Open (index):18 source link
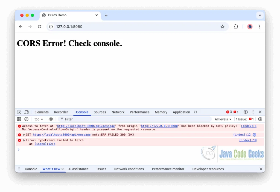Screen dimensions: 280x192 (248, 140)
